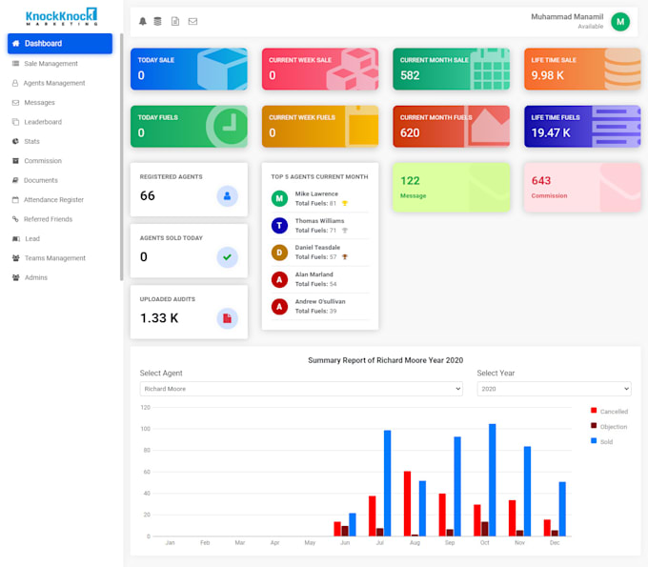Image resolution: width=648 pixels, height=567 pixels.
Task: Click Andrew O'sullivan's red A avatar
Action: pyautogui.click(x=279, y=307)
